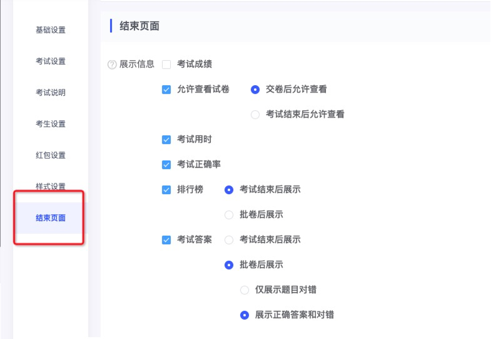Open the 红包设置 sidebar tab
The width and height of the screenshot is (491, 339).
(x=50, y=155)
